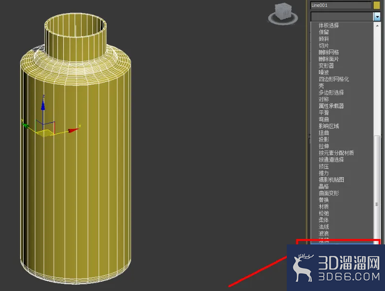Image resolution: width=385 pixels, height=291 pixels.
Task: Click the yellow XY plane gizmo handle
Action: (45, 133)
